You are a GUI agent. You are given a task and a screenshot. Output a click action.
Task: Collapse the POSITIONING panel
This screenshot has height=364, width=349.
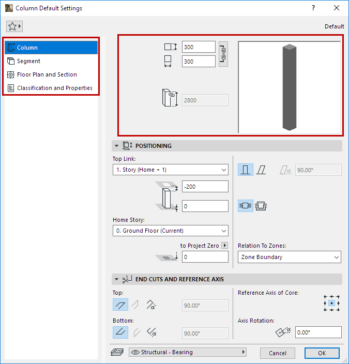pyautogui.click(x=116, y=146)
